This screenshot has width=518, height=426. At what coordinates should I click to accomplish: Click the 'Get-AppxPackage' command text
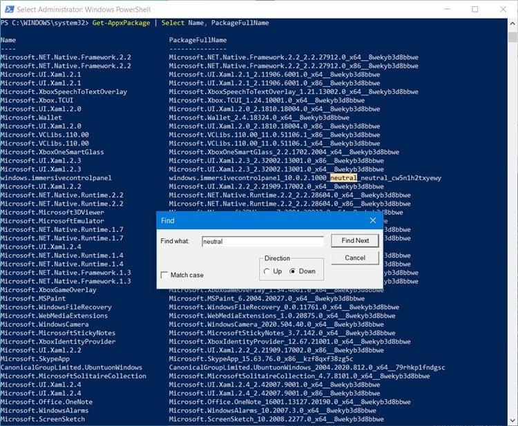(x=121, y=23)
